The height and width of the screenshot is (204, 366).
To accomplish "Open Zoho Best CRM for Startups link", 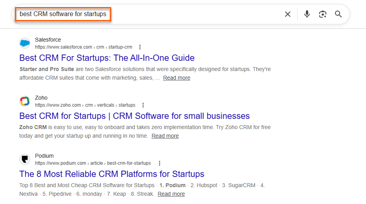I will pos(134,116).
